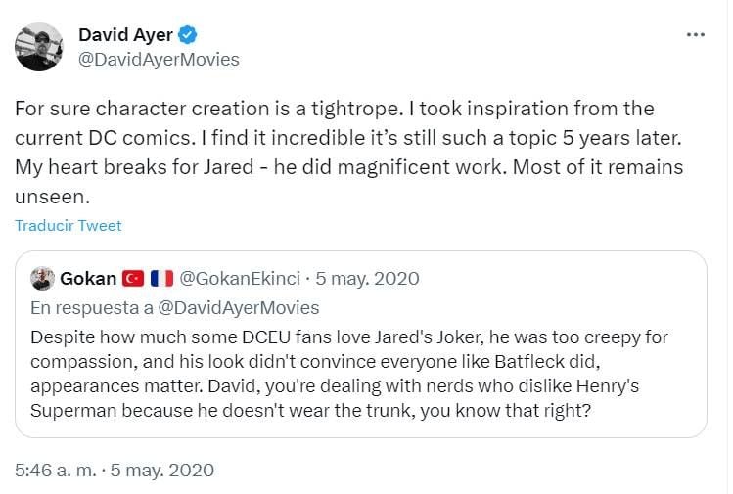Translate the tweet via Traducir Tweet
The image size is (733, 494).
click(69, 226)
